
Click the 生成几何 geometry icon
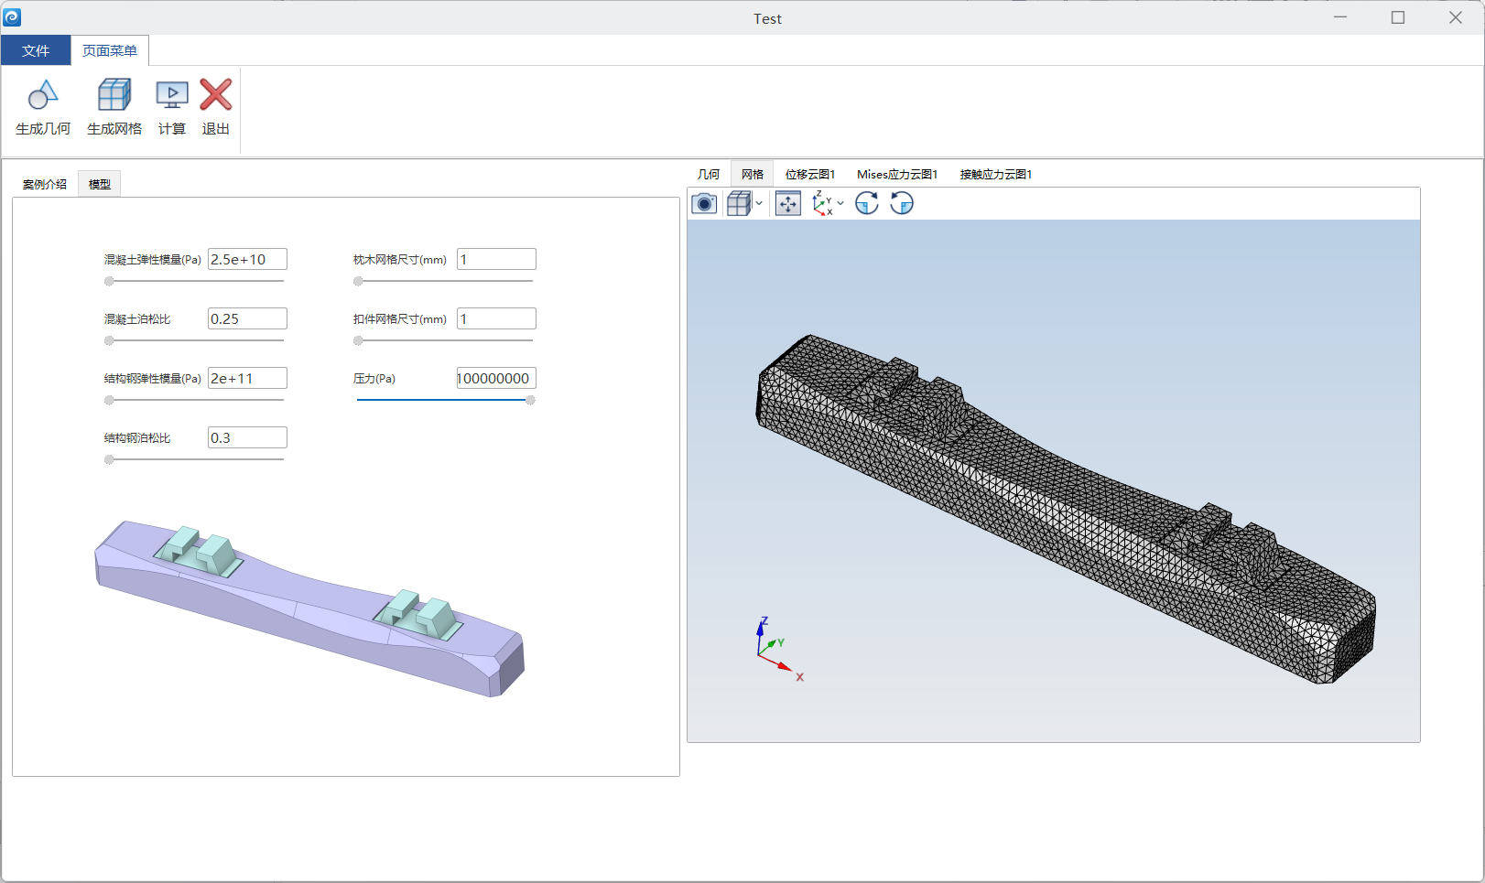click(43, 94)
